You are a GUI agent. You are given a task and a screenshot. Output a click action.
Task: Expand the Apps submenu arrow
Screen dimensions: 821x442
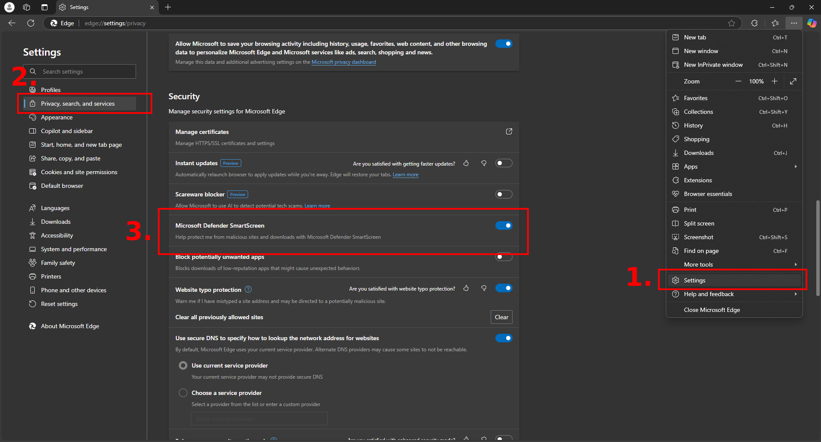[796, 166]
